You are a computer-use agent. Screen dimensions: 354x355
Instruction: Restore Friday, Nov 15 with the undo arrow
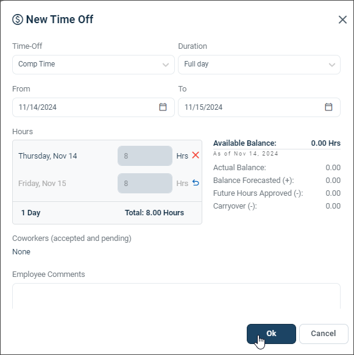pyautogui.click(x=196, y=183)
